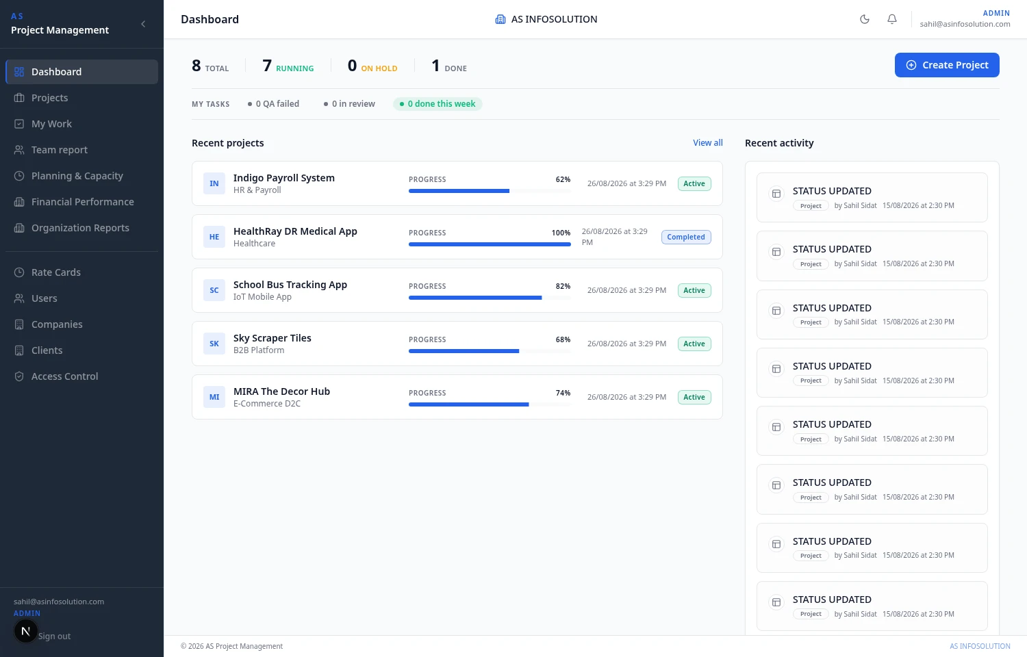Click the Team report people icon
The width and height of the screenshot is (1027, 657).
[x=19, y=150]
